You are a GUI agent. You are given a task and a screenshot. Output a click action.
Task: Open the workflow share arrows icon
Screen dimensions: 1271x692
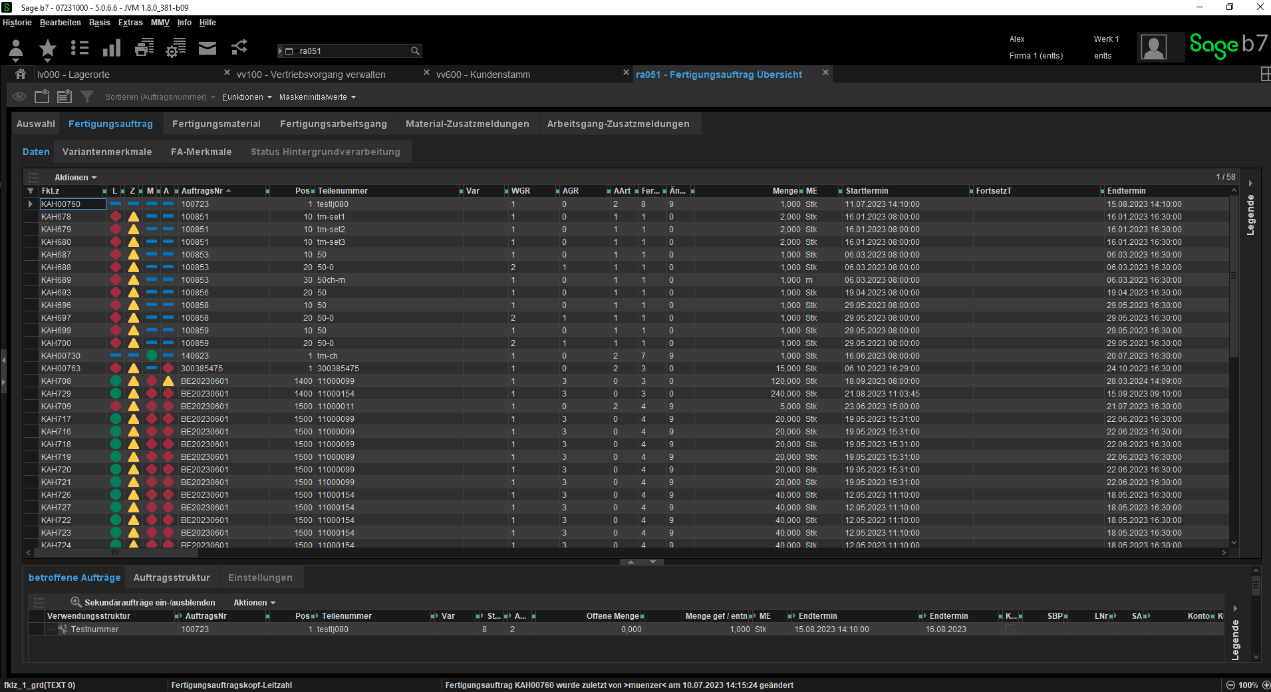(x=239, y=47)
